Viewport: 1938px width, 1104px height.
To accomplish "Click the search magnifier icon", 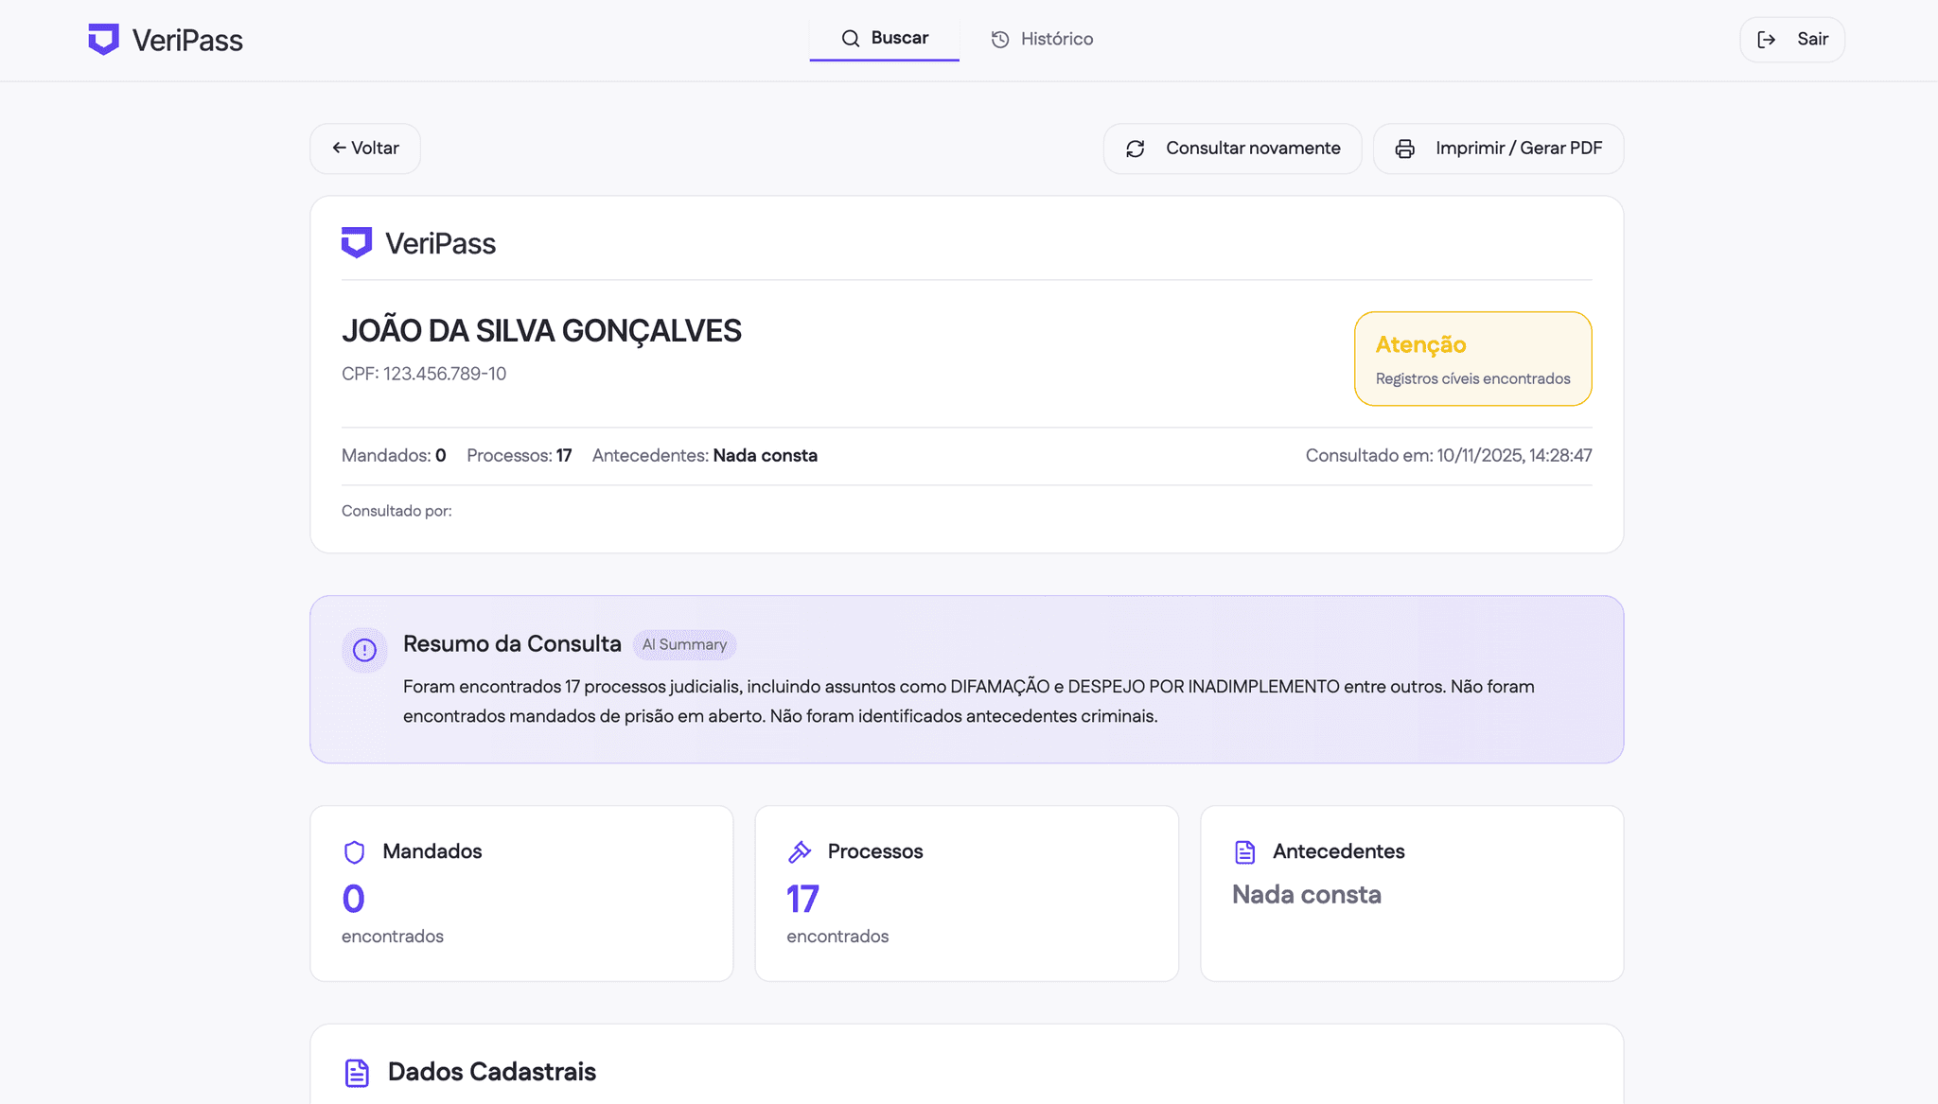I will click(850, 39).
